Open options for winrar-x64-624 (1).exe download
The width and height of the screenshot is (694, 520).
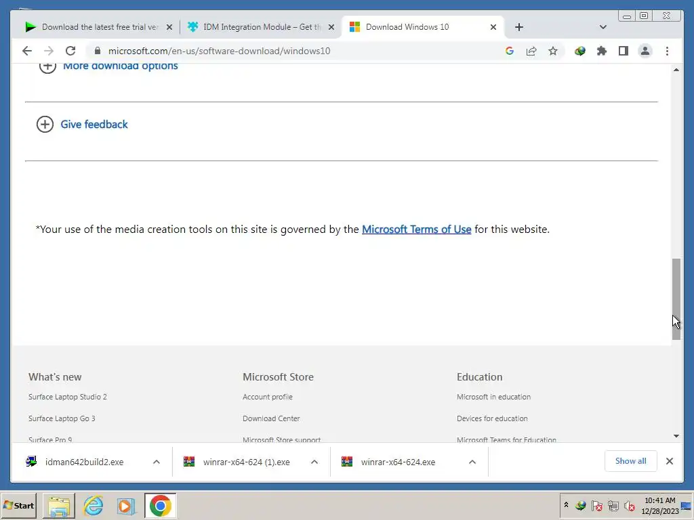point(314,462)
